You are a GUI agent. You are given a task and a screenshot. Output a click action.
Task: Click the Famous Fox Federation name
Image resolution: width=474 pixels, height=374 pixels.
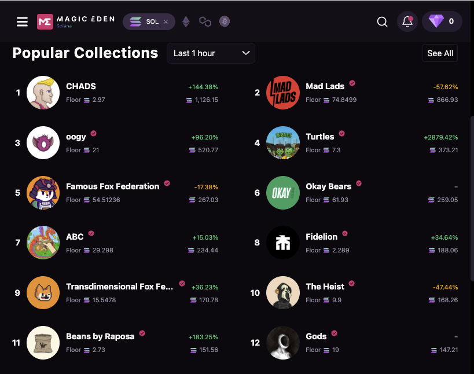pos(112,186)
